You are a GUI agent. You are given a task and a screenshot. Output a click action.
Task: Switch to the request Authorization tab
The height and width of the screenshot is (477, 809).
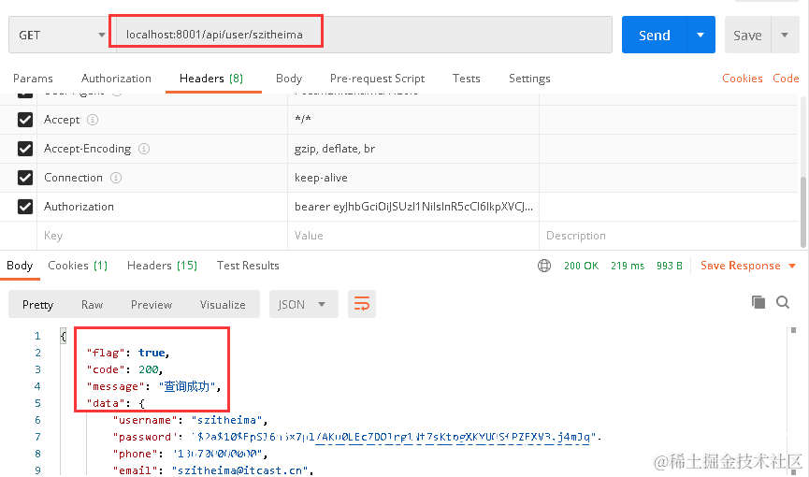(116, 79)
